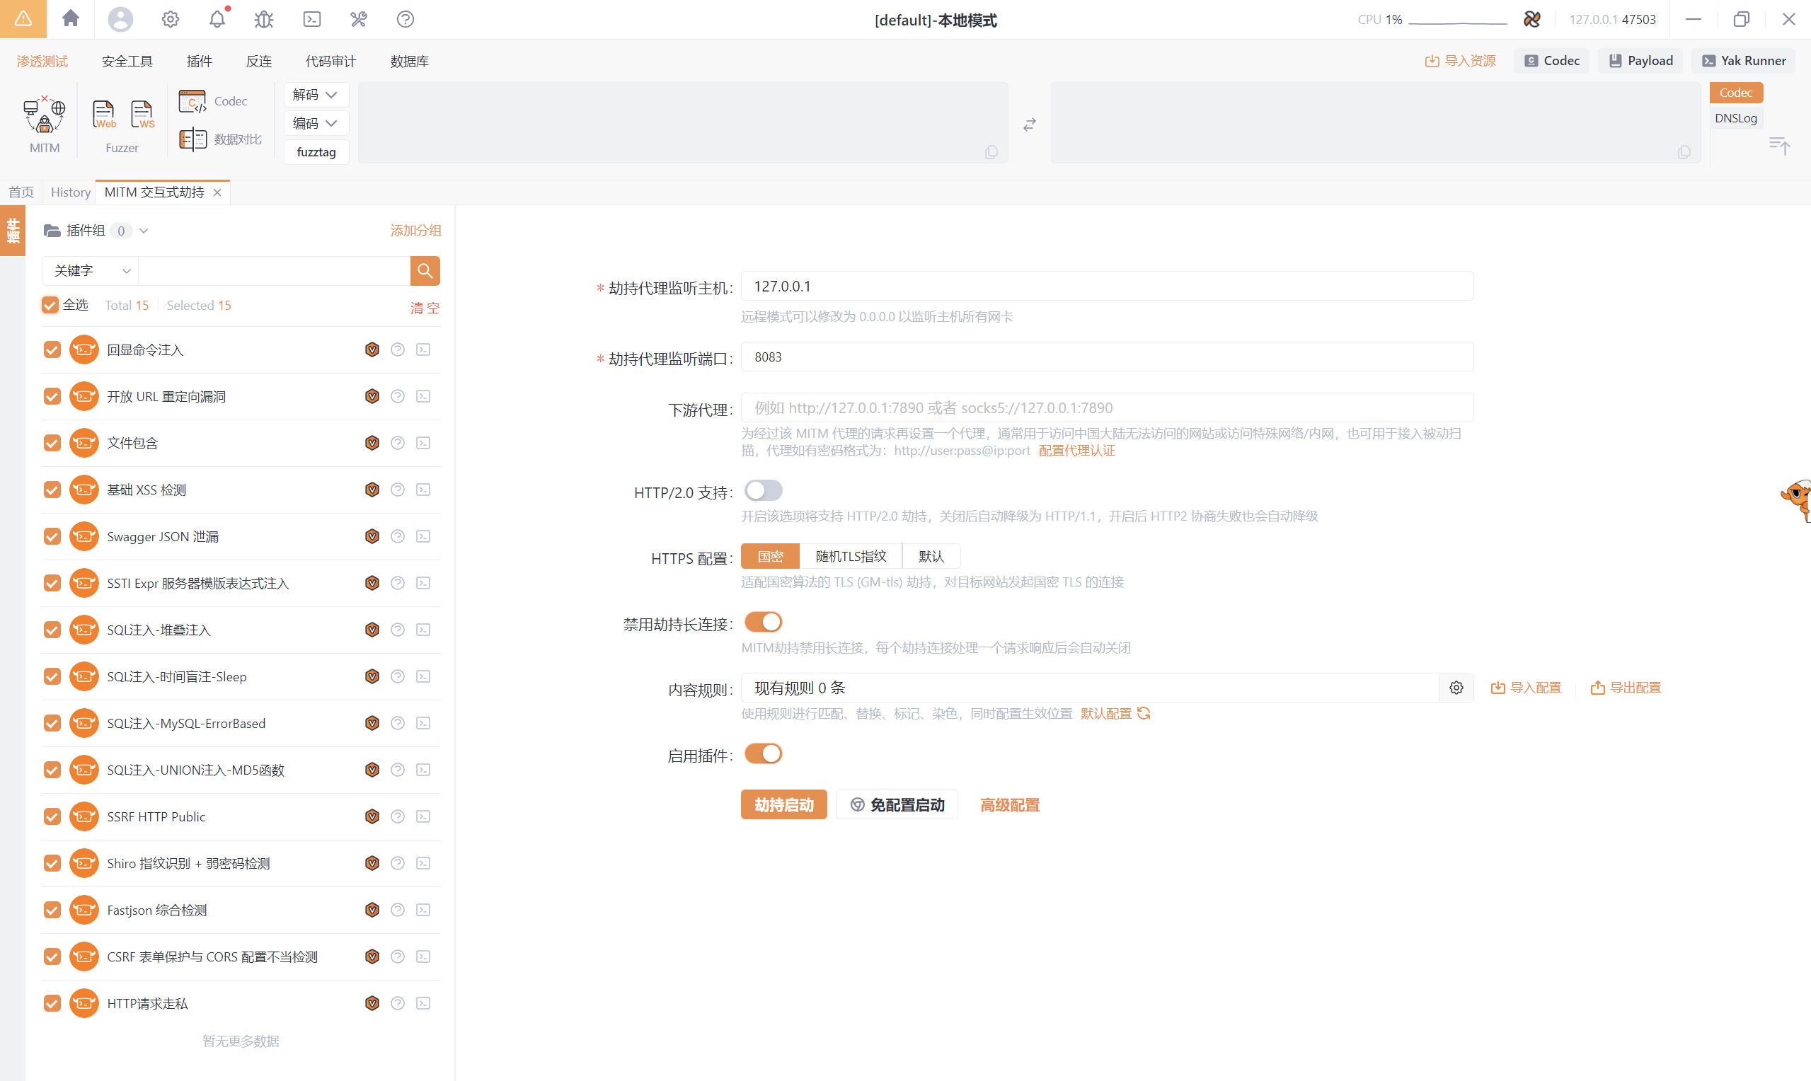Turn off the 启用插件 switch
This screenshot has width=1811, height=1081.
[x=763, y=754]
